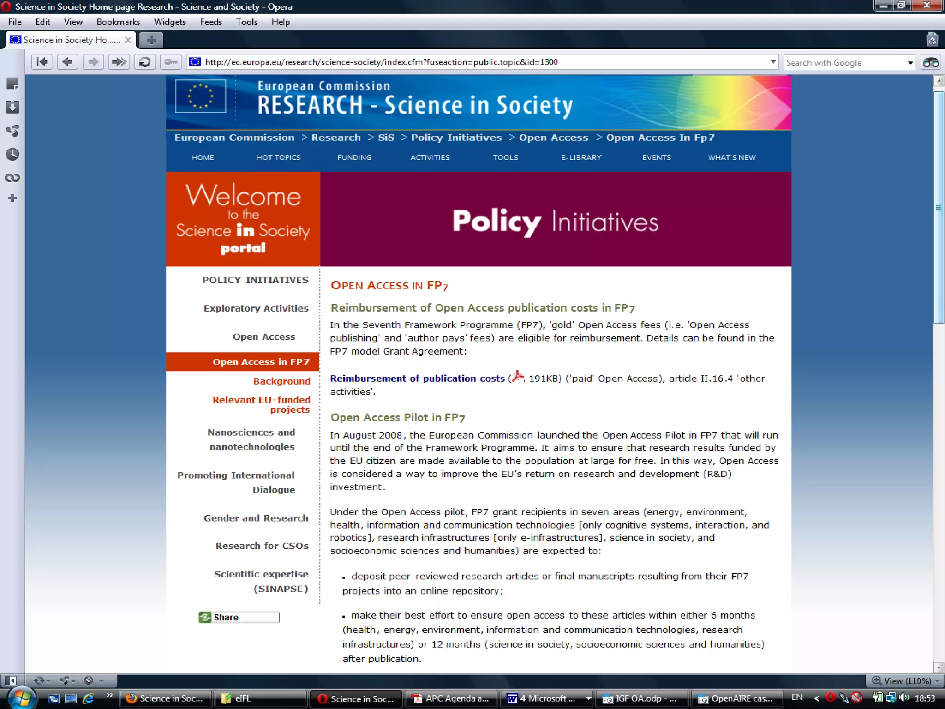This screenshot has width=945, height=709.
Task: Open the closed tabs trash icon
Action: (x=932, y=40)
